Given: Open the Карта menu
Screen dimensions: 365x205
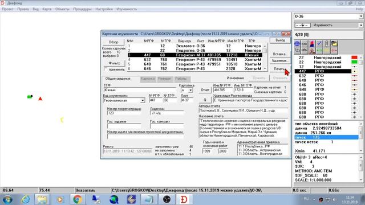Looking at the screenshot, I should pos(47,9).
